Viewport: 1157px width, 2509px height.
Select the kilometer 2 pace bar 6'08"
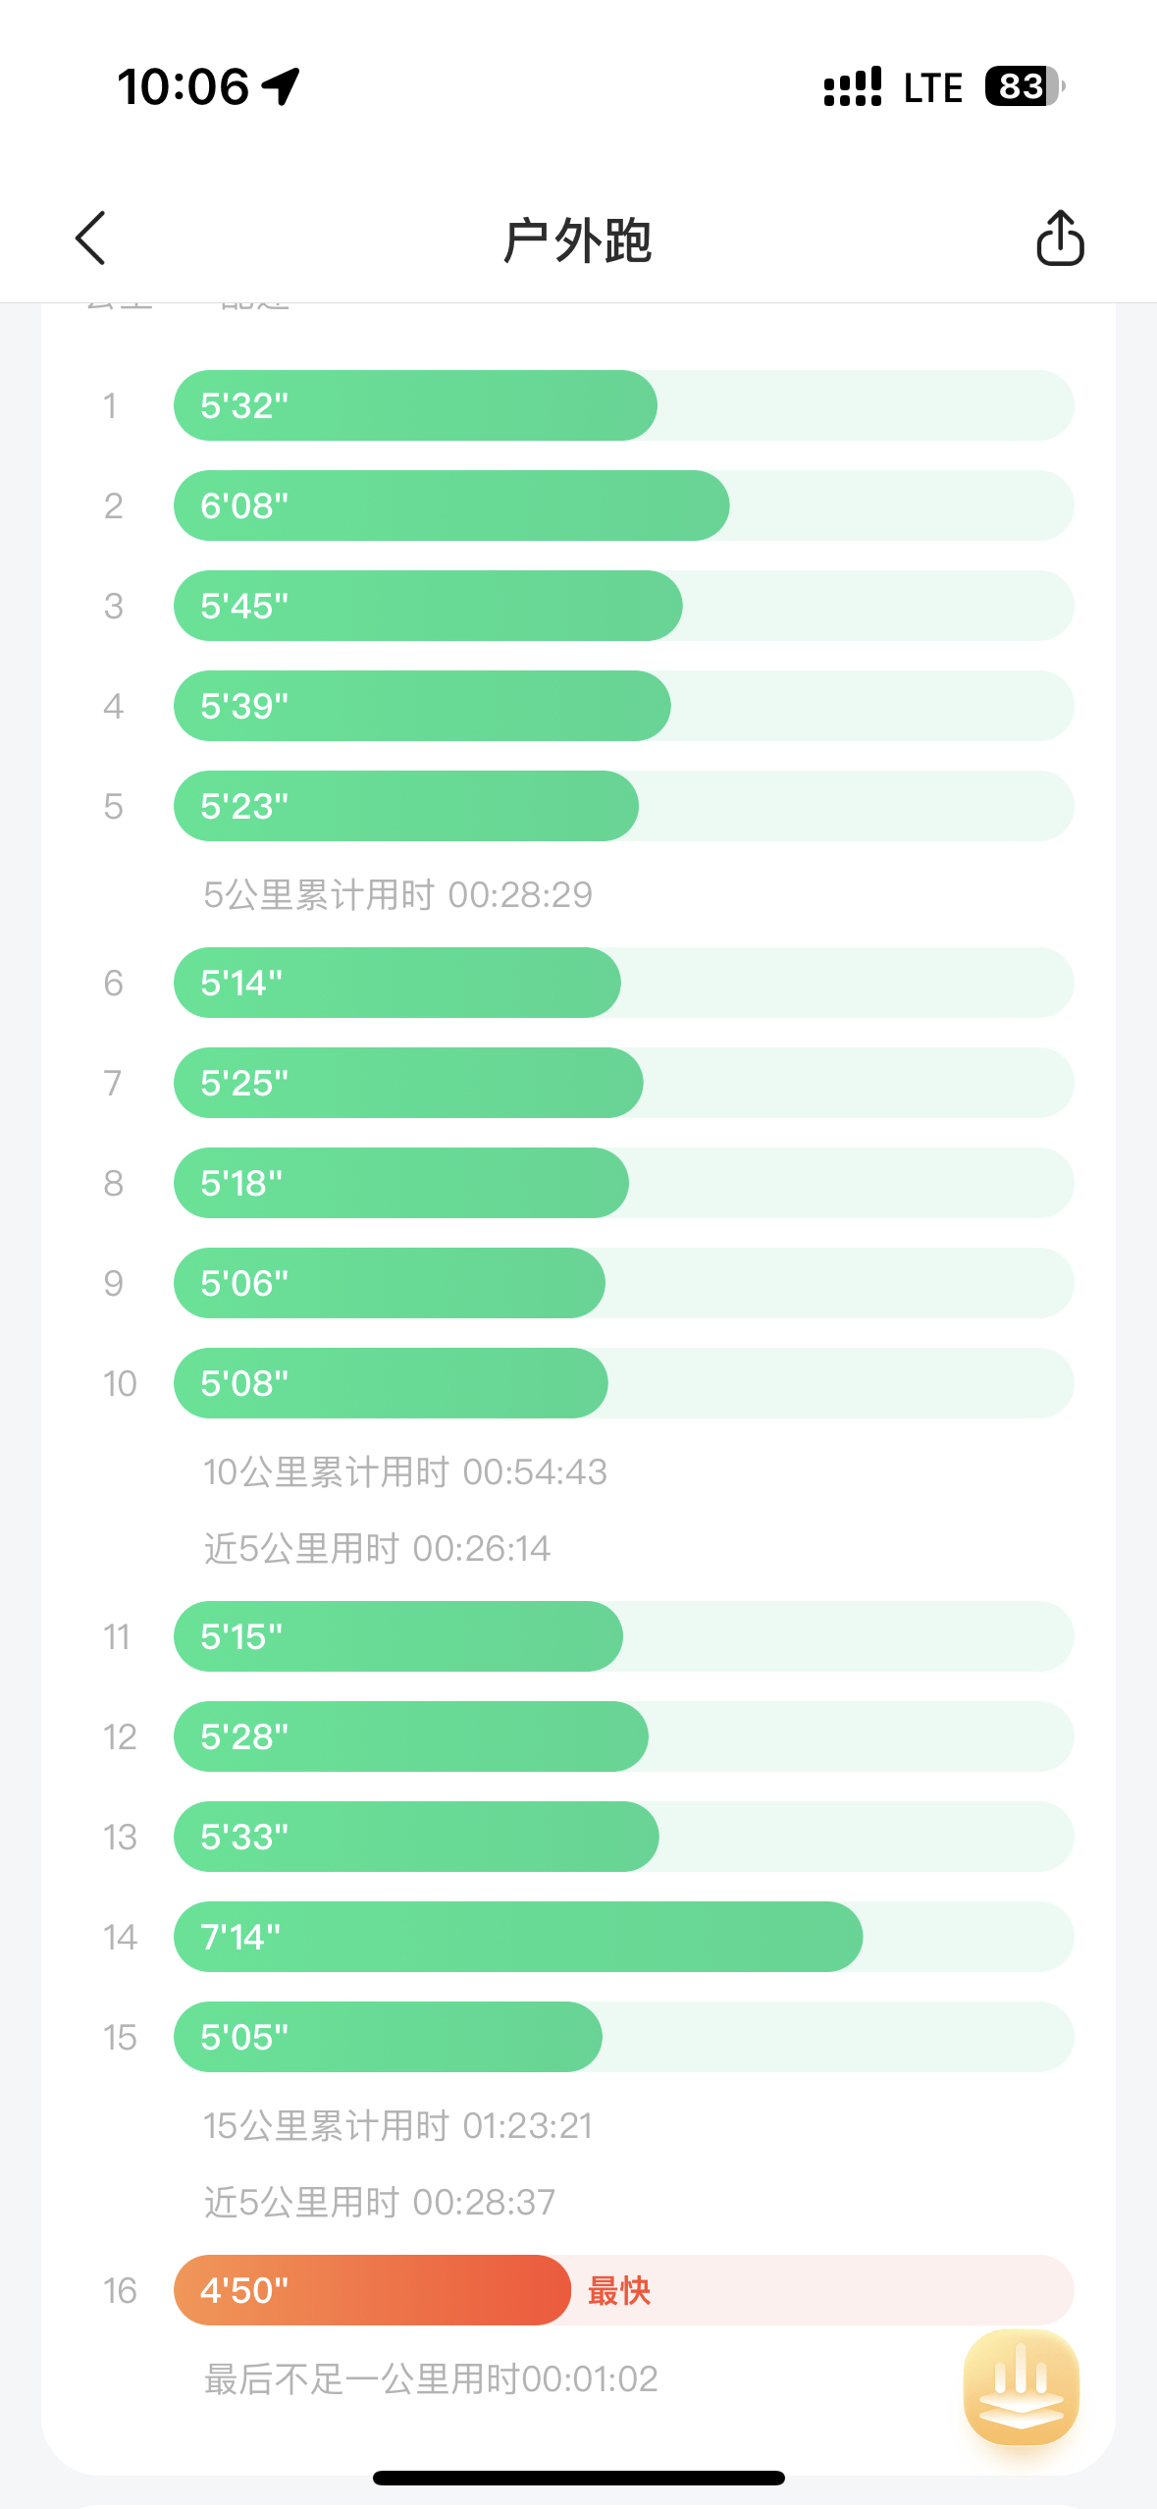tap(451, 506)
